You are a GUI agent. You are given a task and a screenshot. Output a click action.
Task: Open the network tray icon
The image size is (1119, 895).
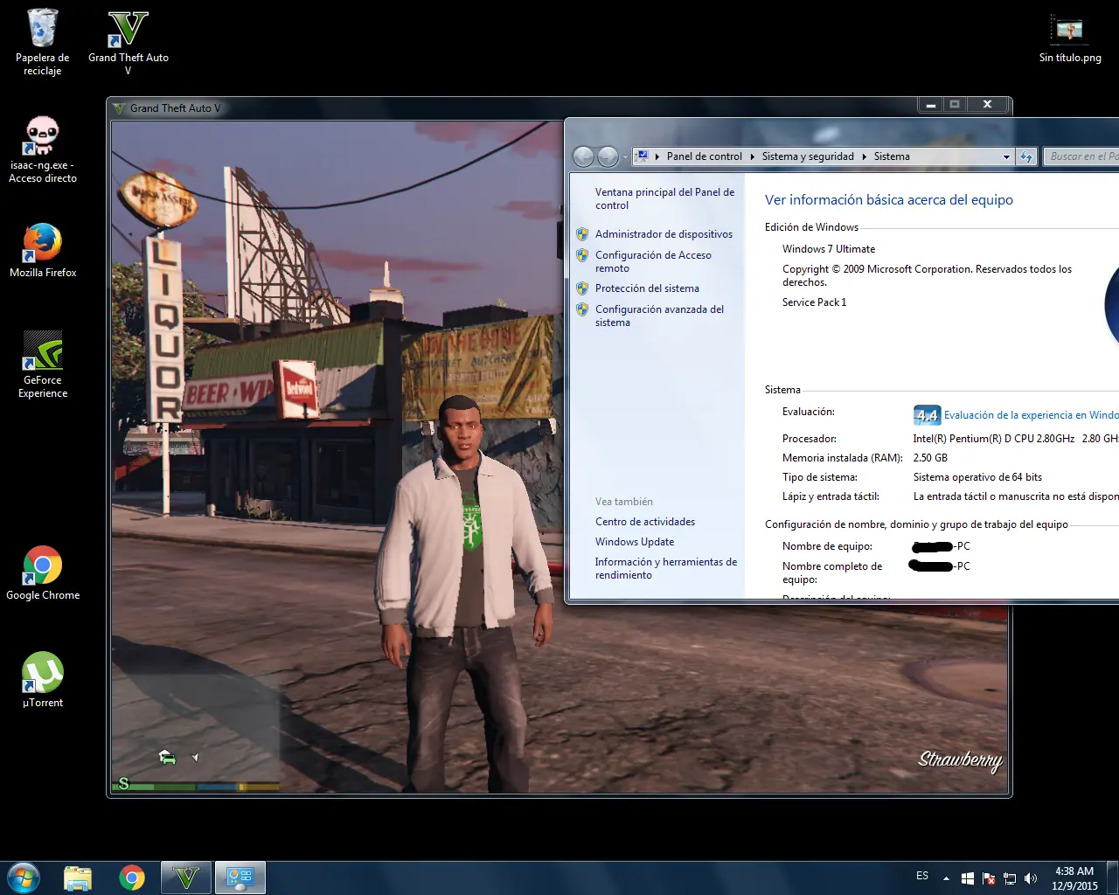[x=1010, y=878]
